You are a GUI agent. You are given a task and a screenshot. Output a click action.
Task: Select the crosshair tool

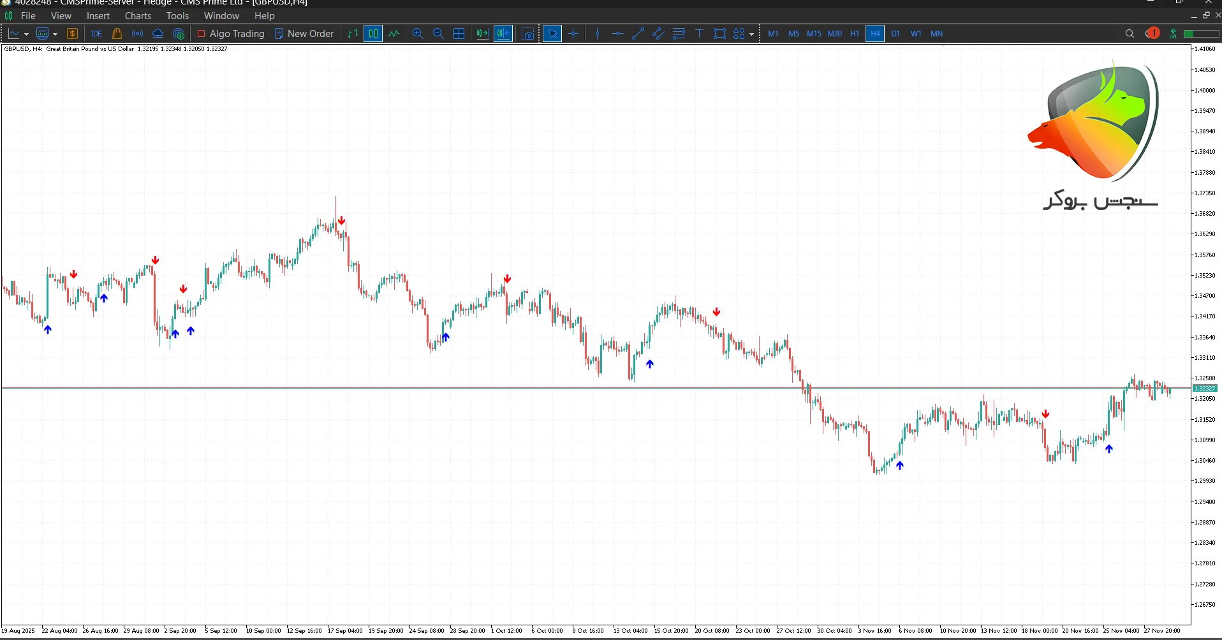[x=573, y=34]
